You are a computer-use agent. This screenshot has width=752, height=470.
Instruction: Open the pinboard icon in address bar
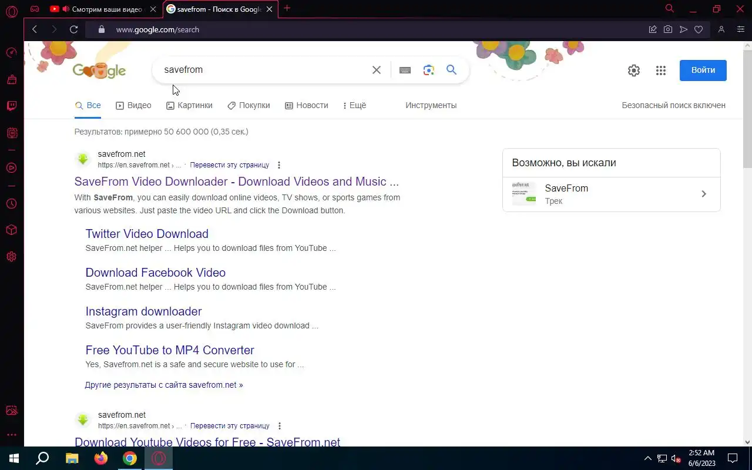pos(653,29)
